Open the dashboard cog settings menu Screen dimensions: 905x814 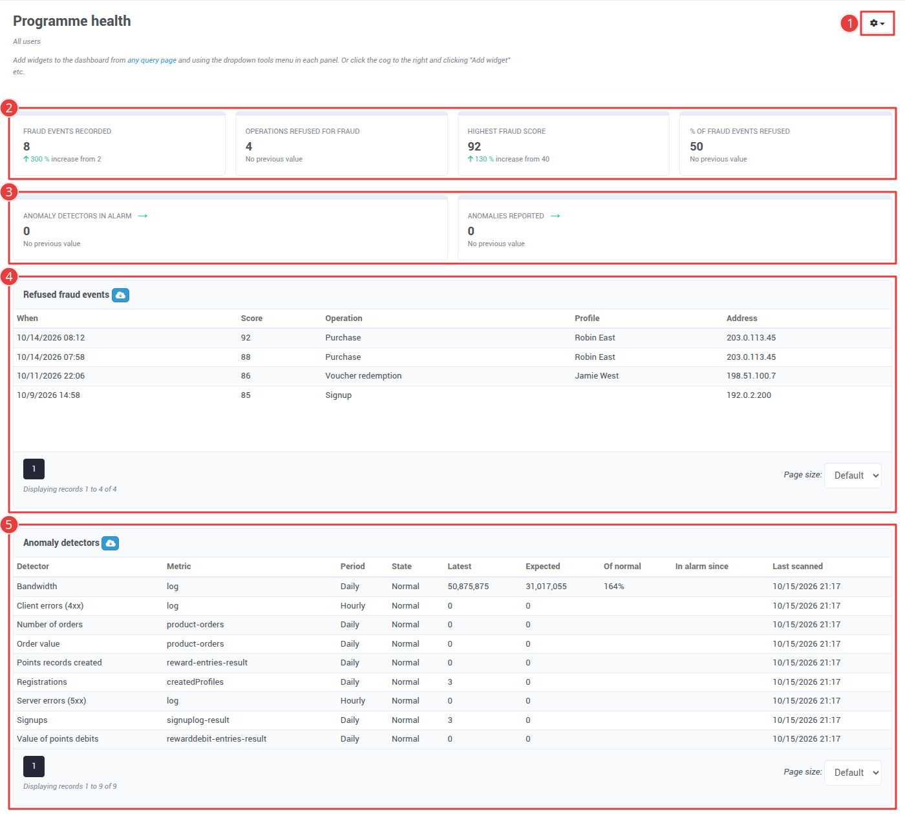877,23
